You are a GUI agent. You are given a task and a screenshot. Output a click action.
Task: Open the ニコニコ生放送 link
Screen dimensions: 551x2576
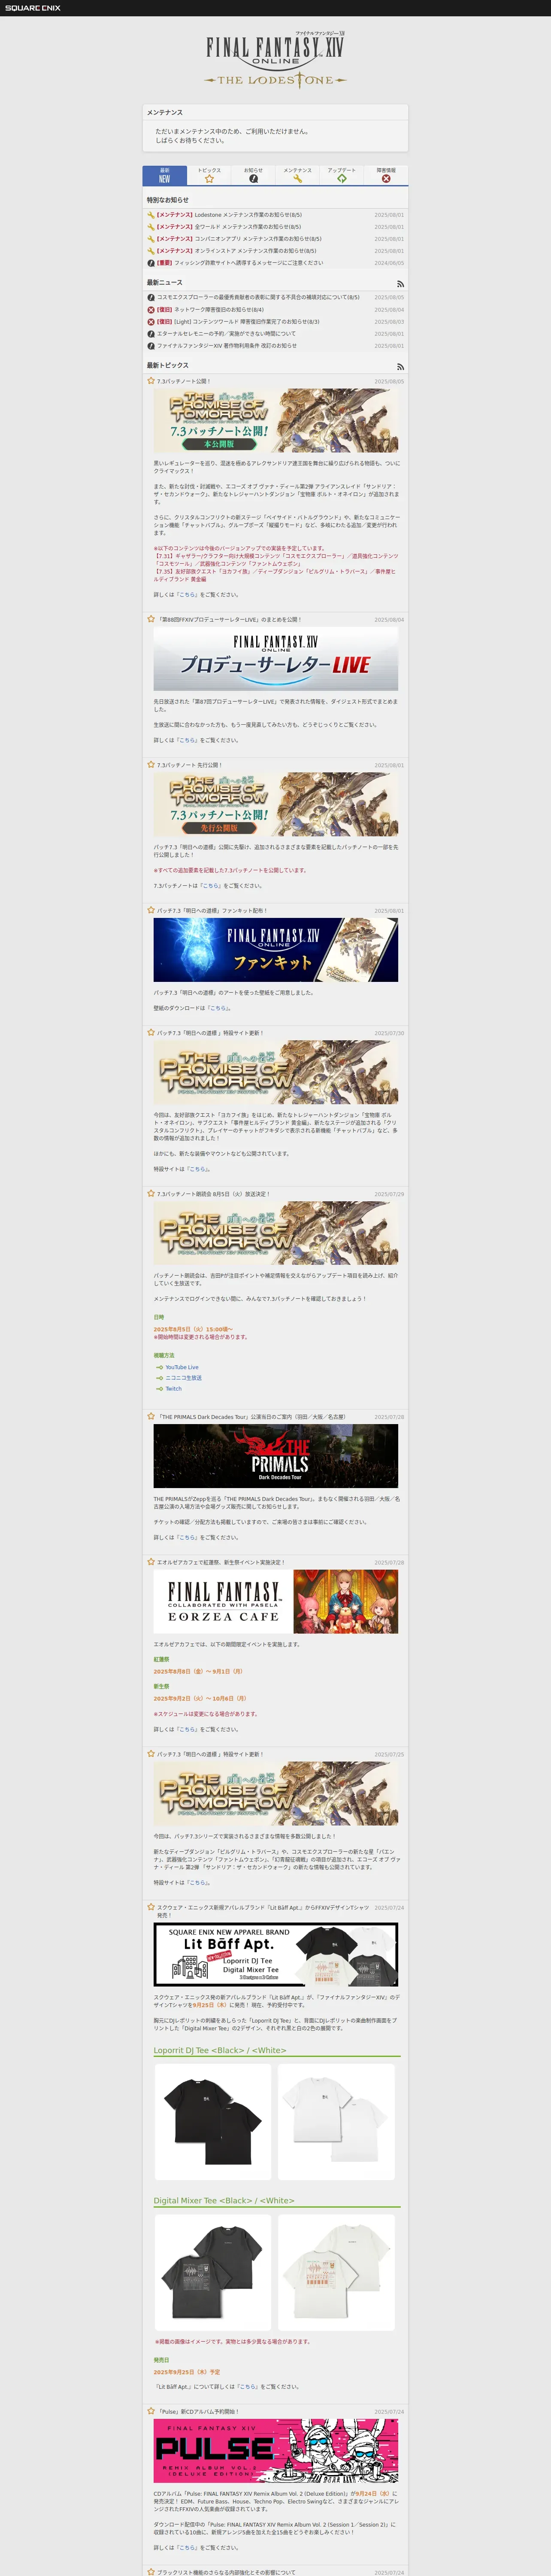click(184, 1378)
